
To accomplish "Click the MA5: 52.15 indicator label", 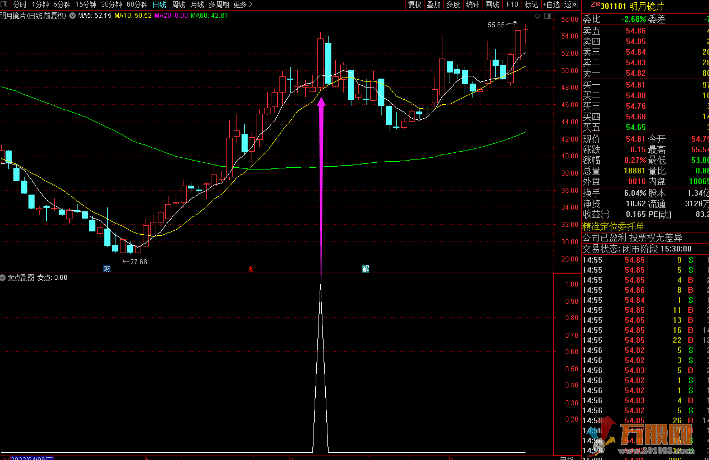I will (x=94, y=16).
